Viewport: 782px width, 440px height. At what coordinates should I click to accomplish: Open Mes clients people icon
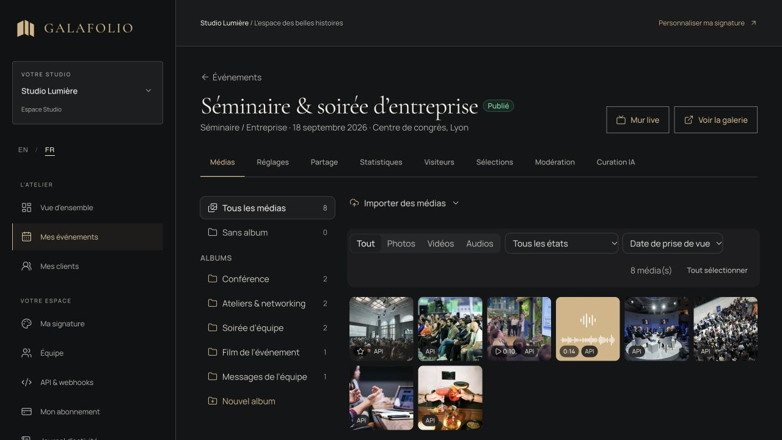26,266
